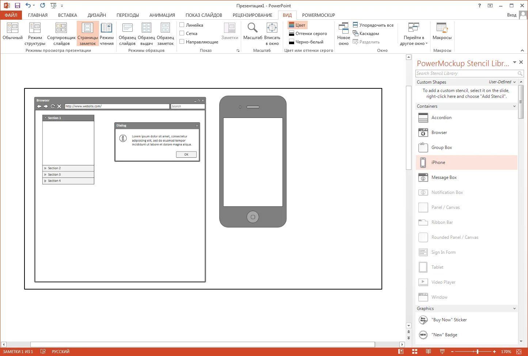Viewport: 528px width, 356px height.
Task: Open the stencil library pane options arrow
Action: pyautogui.click(x=514, y=62)
